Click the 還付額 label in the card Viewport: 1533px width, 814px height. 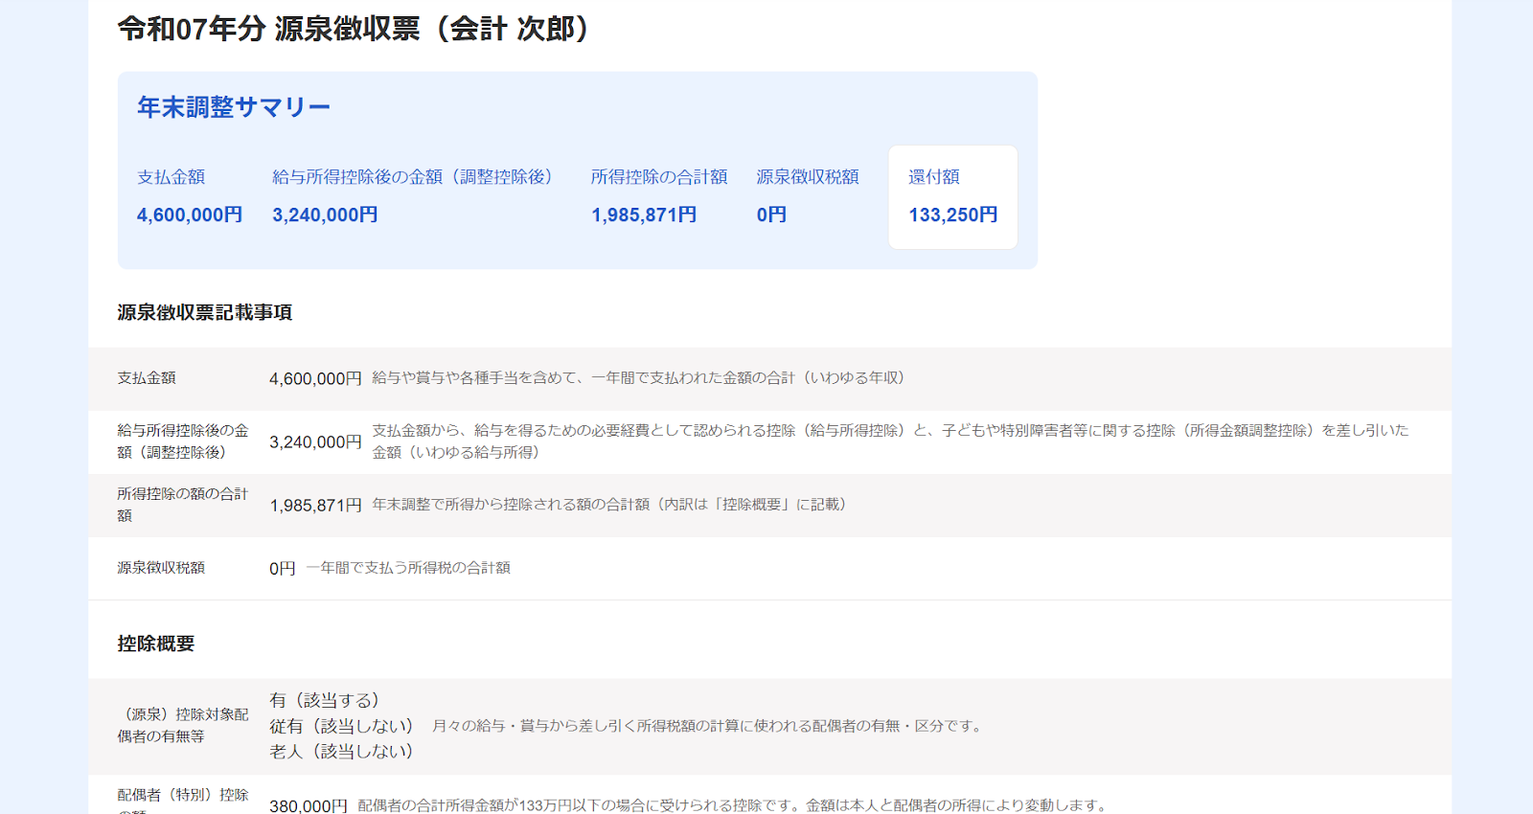pyautogui.click(x=934, y=177)
